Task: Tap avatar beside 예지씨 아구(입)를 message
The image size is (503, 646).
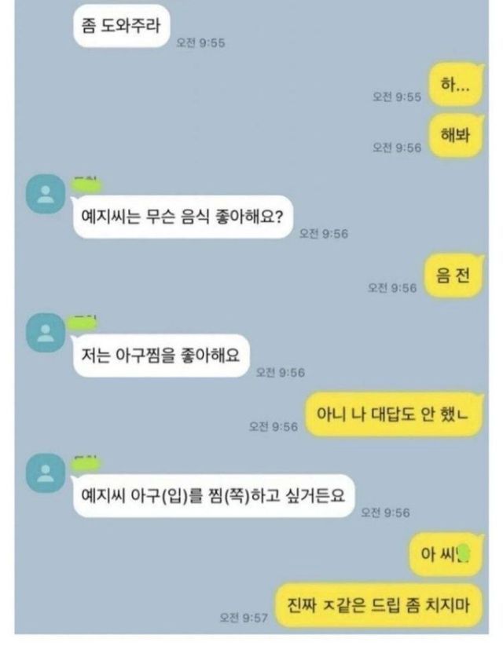Action: click(46, 473)
